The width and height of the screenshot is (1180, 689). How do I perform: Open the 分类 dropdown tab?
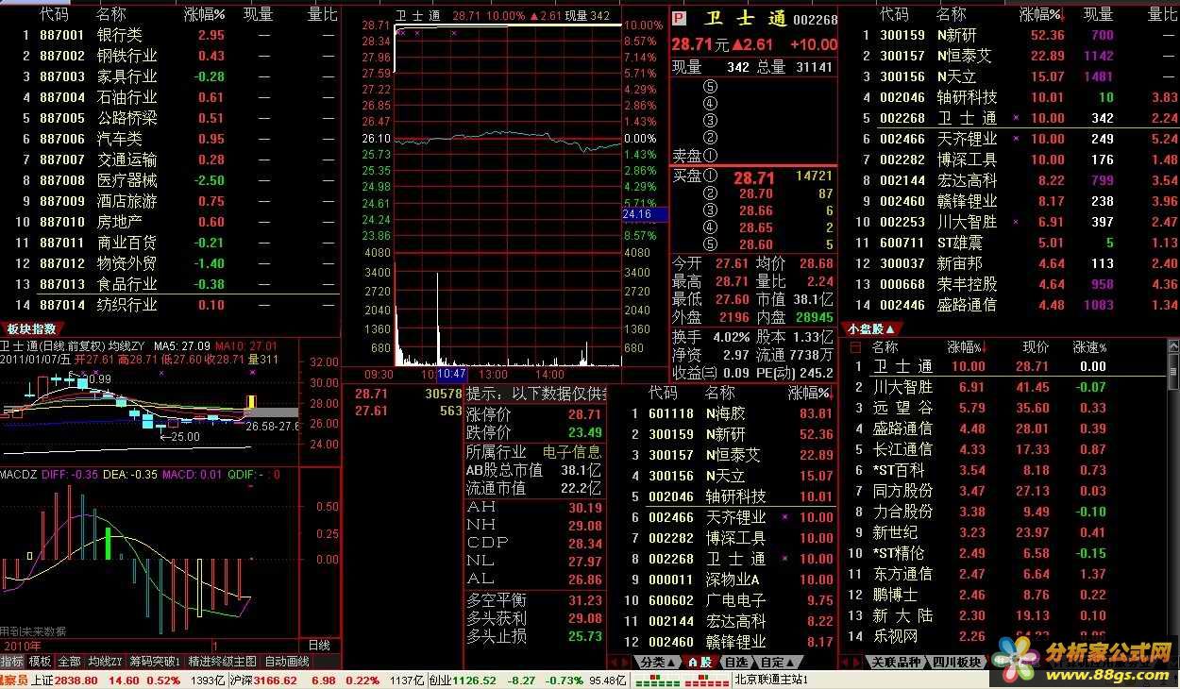(656, 662)
